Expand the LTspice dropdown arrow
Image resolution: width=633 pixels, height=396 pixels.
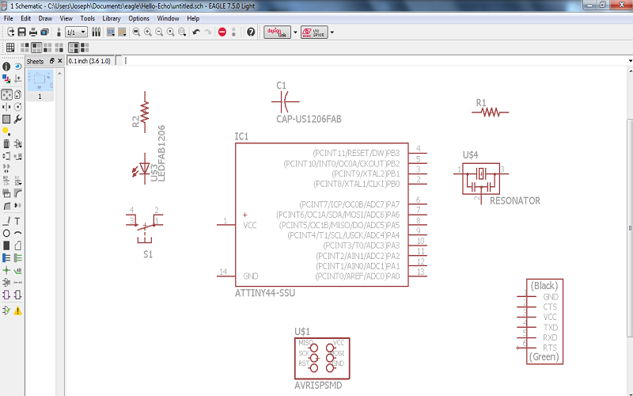332,32
